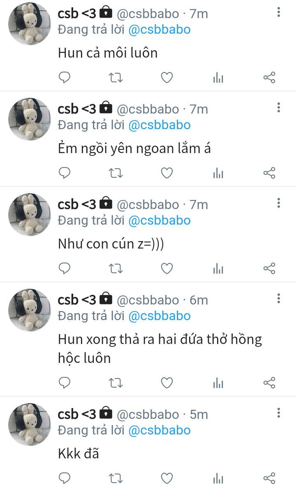The width and height of the screenshot is (296, 488).
Task: Open @csbbabo reply link in first tweet
Action: (x=159, y=30)
